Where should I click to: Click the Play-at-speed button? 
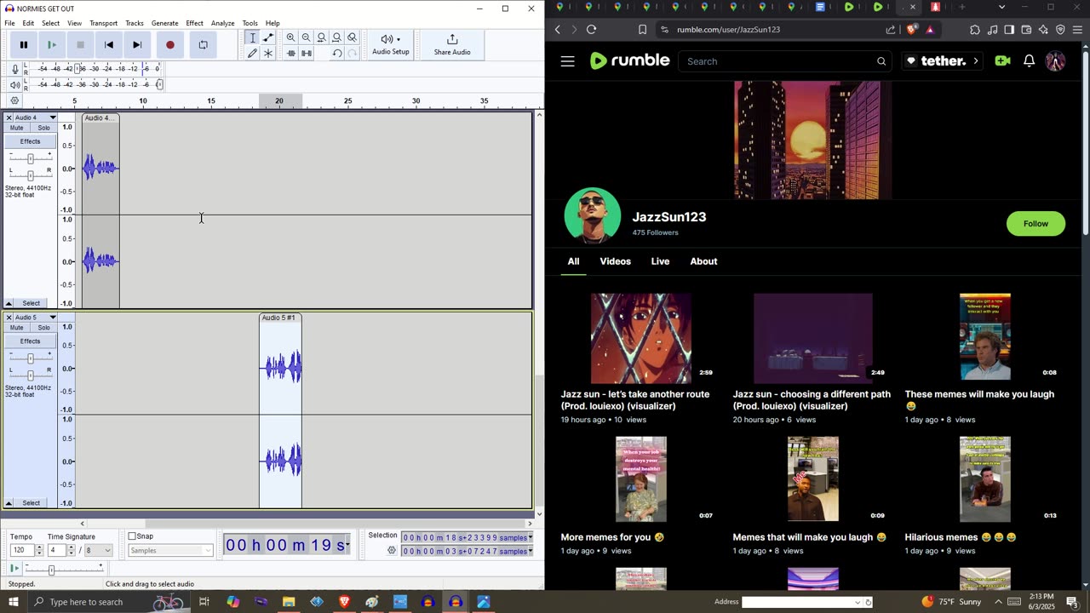point(14,568)
